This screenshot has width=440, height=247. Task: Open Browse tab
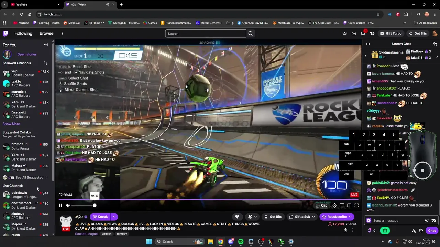(46, 33)
